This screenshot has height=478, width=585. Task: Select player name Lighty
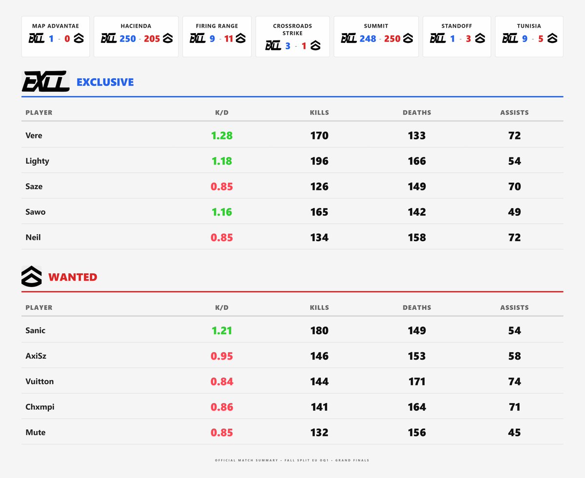pos(37,161)
